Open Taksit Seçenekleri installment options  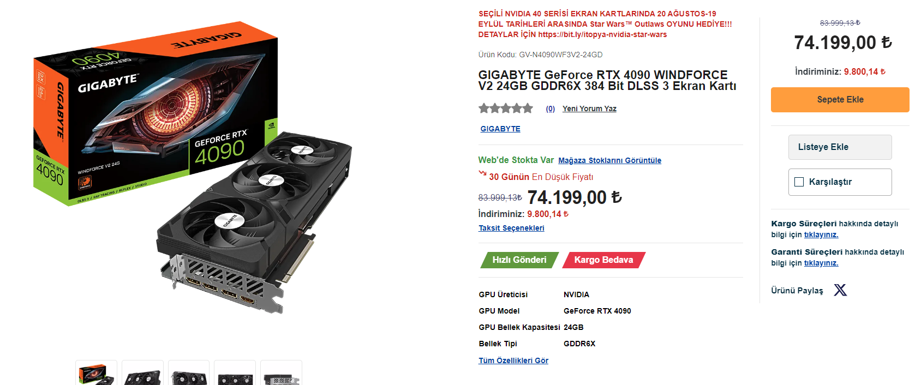click(x=511, y=228)
